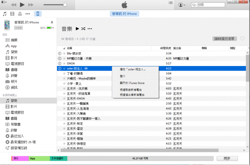This screenshot has width=250, height=165.
Task: Toggle checkbox for 丁噹-好難得
Action: click(x=64, y=74)
